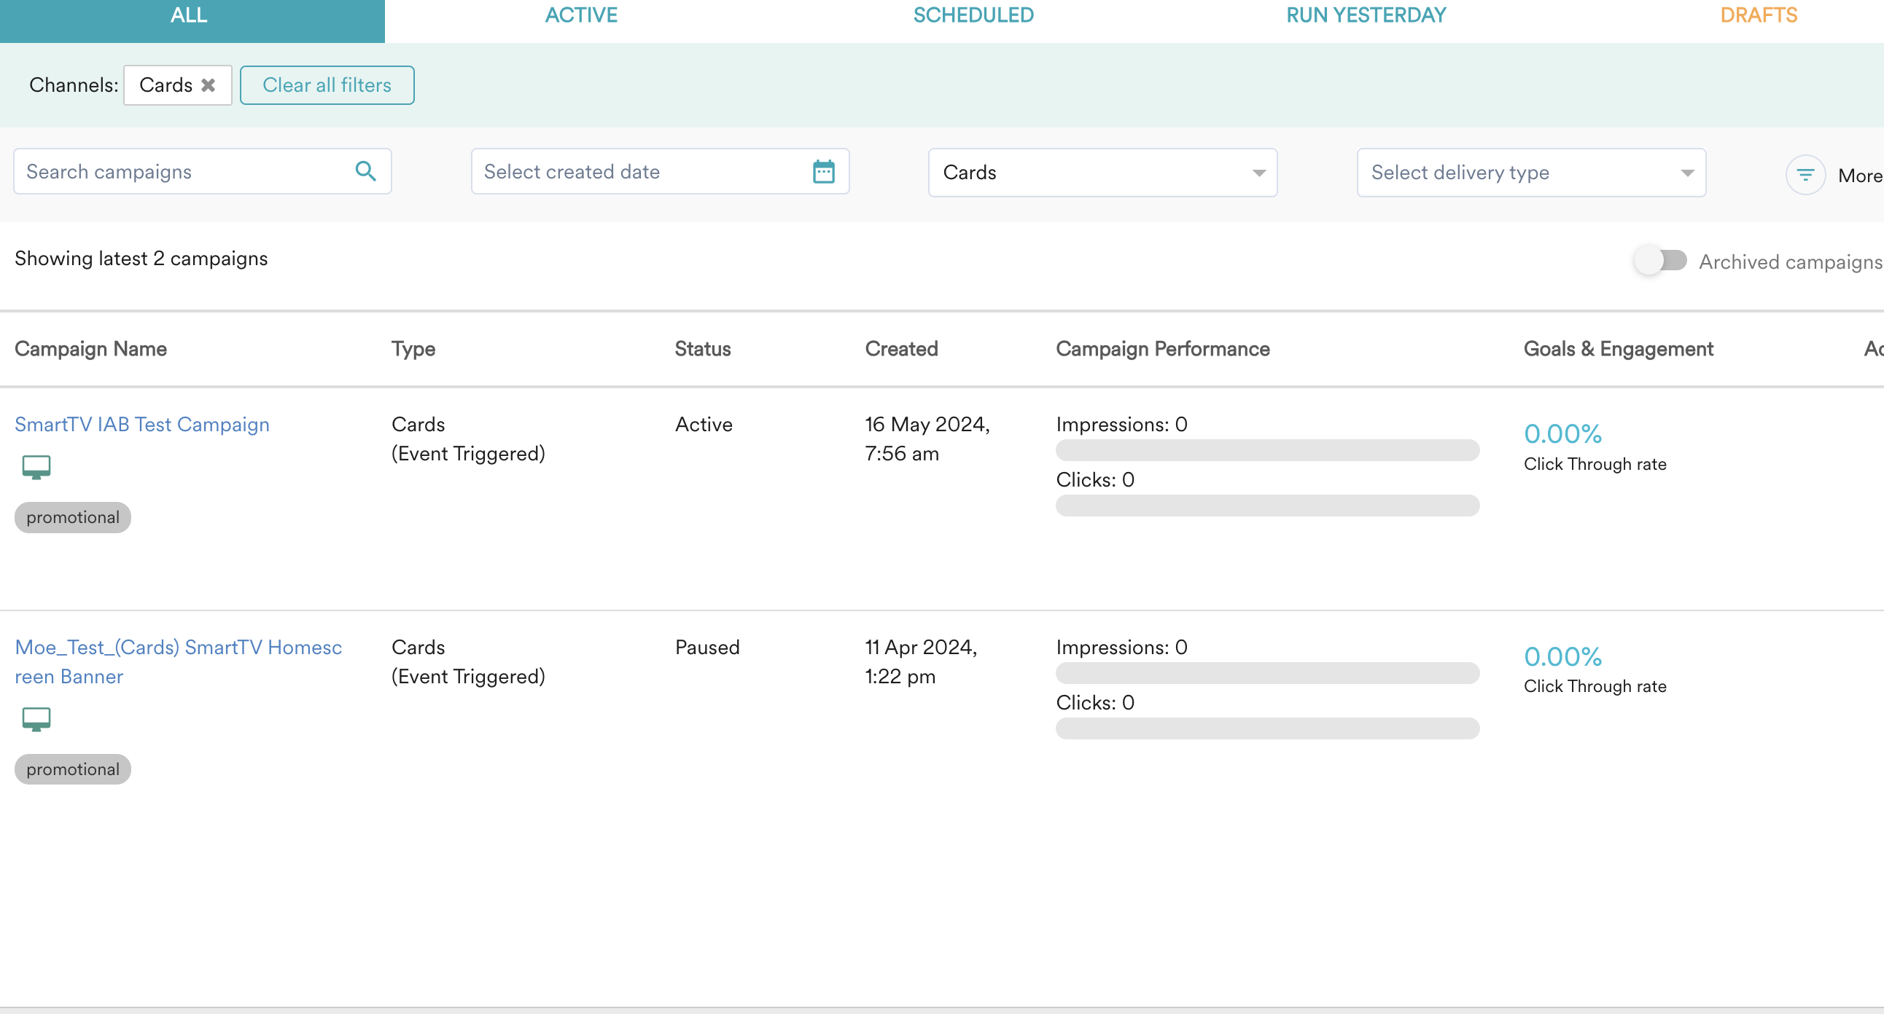The width and height of the screenshot is (1884, 1014).
Task: Click into the Search campaigns field
Action: click(x=183, y=172)
